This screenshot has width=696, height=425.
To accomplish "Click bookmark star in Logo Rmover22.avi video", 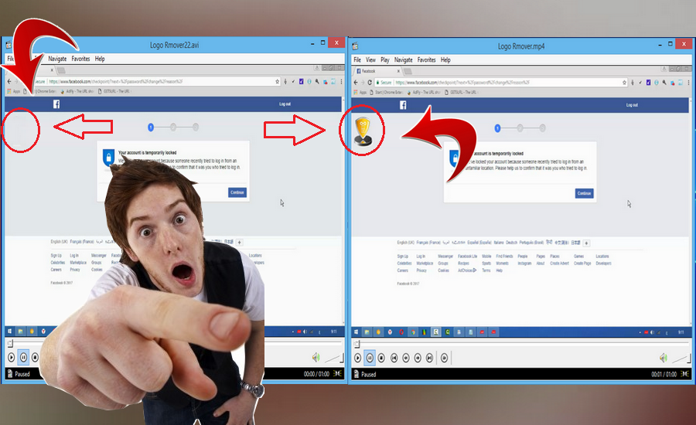I will 278,82.
